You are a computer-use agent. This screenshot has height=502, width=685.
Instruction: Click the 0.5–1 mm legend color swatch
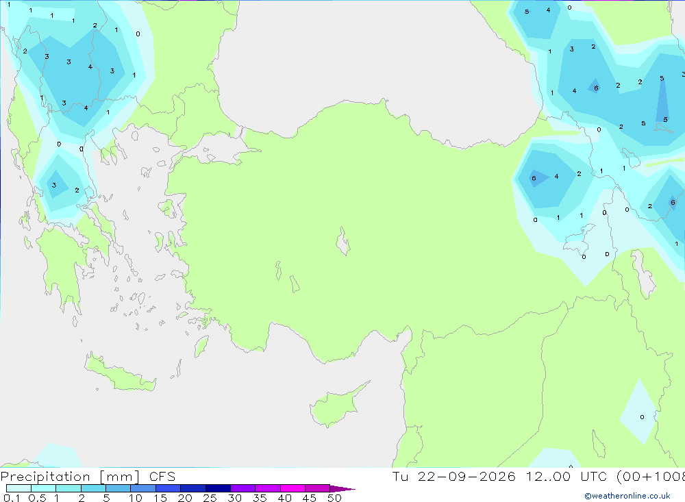coord(43,488)
